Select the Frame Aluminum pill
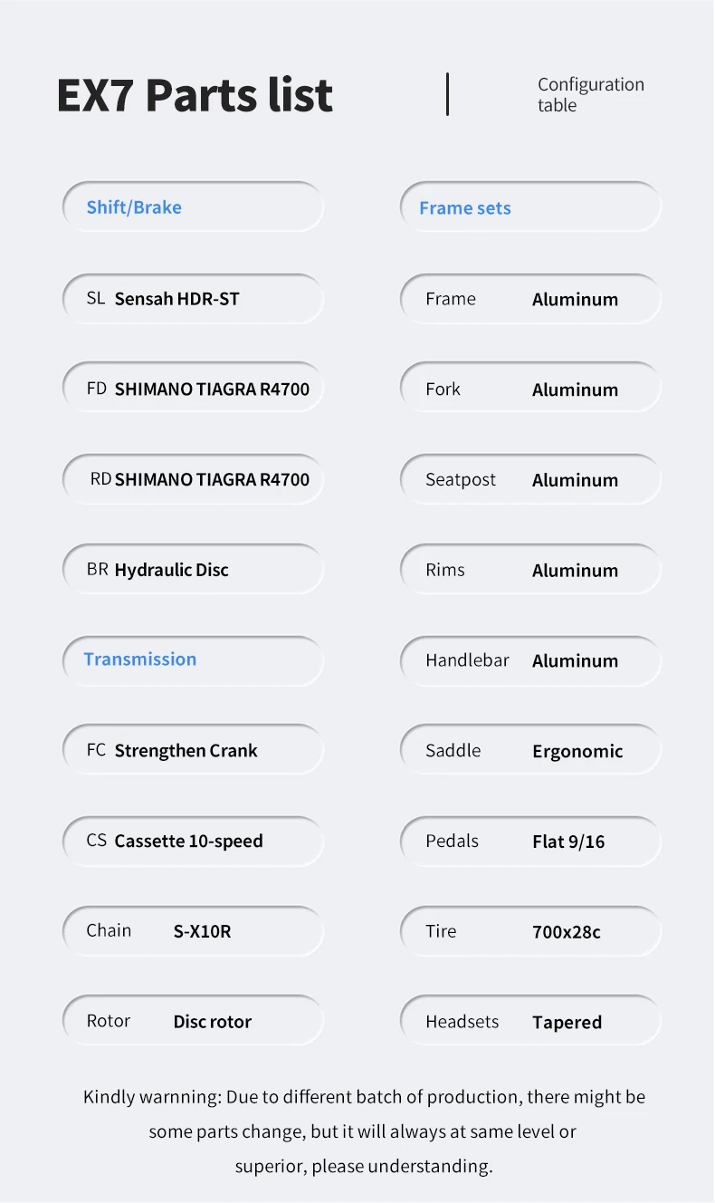Viewport: 715px width, 1203px height. pos(530,298)
